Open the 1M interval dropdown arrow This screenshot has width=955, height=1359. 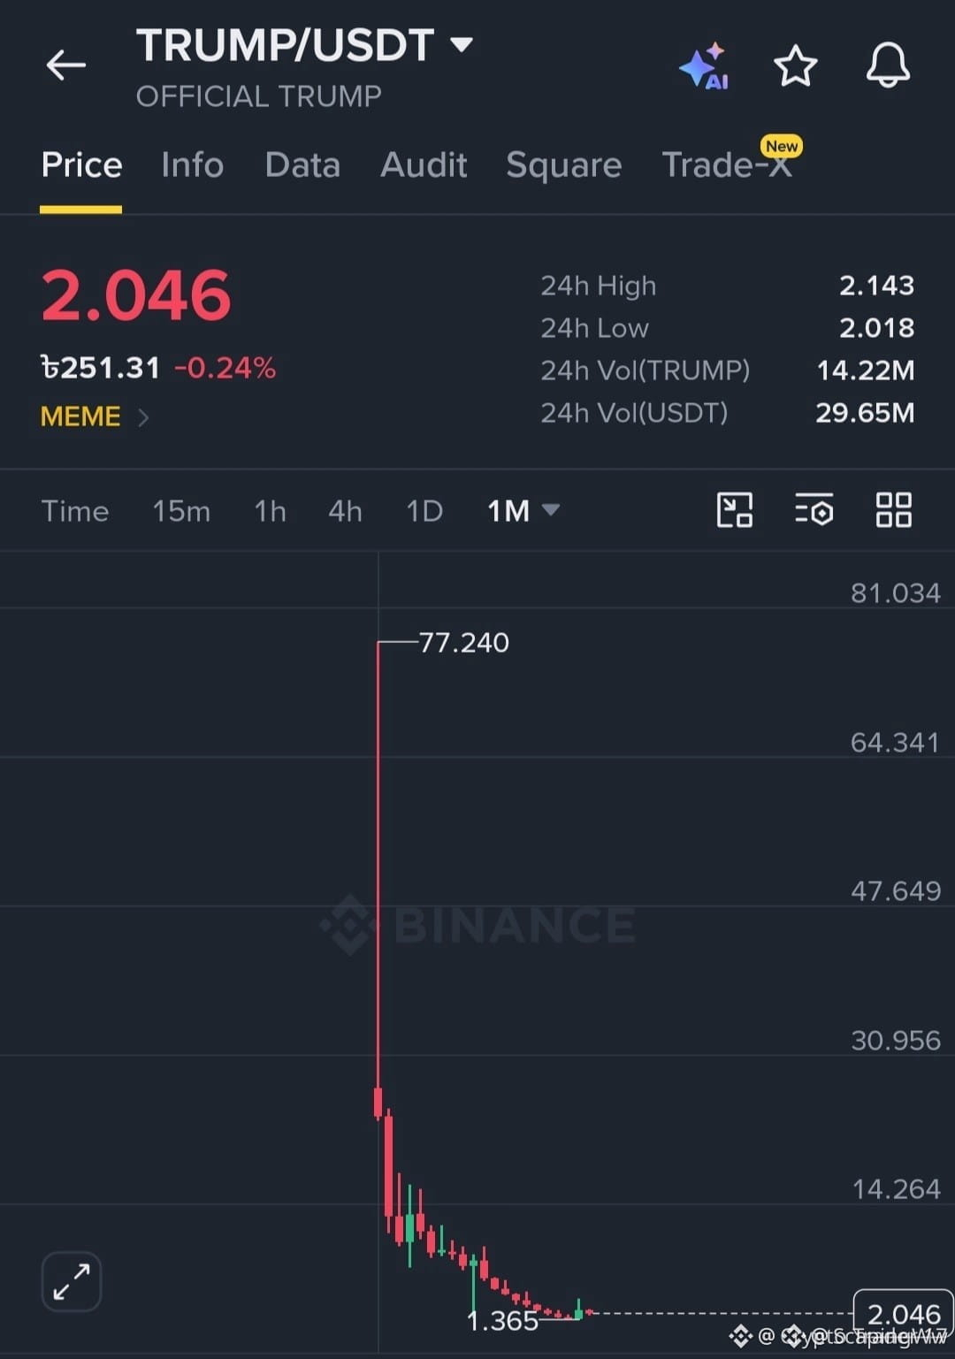pos(550,510)
